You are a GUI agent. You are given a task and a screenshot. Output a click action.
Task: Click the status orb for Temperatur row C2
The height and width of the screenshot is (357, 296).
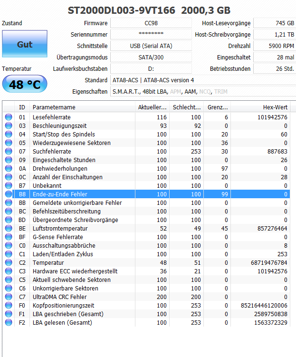tap(9, 262)
